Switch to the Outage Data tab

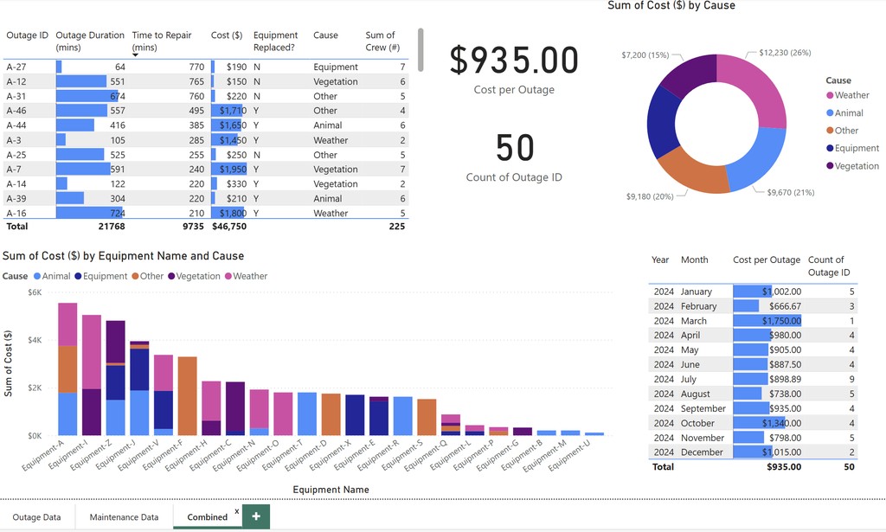(36, 516)
